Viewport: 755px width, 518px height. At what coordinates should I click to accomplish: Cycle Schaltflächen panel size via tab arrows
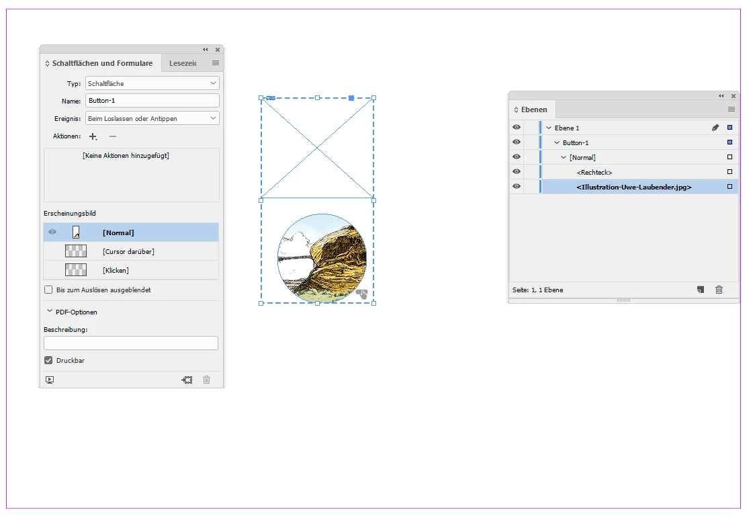tap(47, 64)
